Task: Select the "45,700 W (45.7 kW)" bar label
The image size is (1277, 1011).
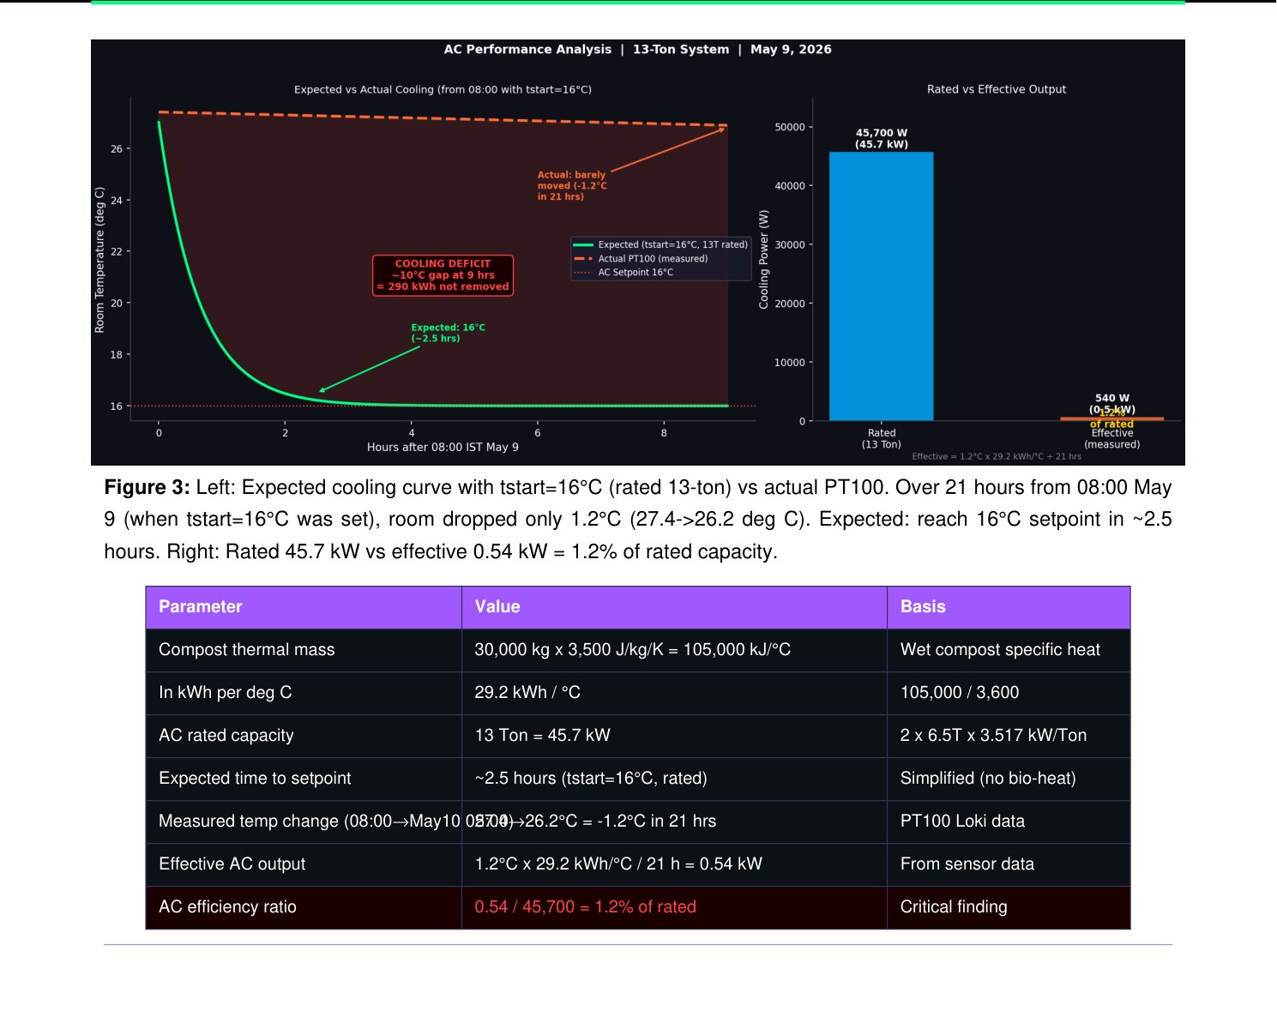Action: tap(881, 138)
